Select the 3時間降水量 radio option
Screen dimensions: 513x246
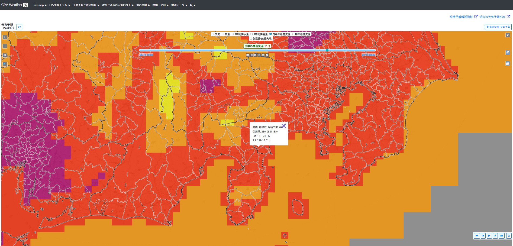(233, 34)
